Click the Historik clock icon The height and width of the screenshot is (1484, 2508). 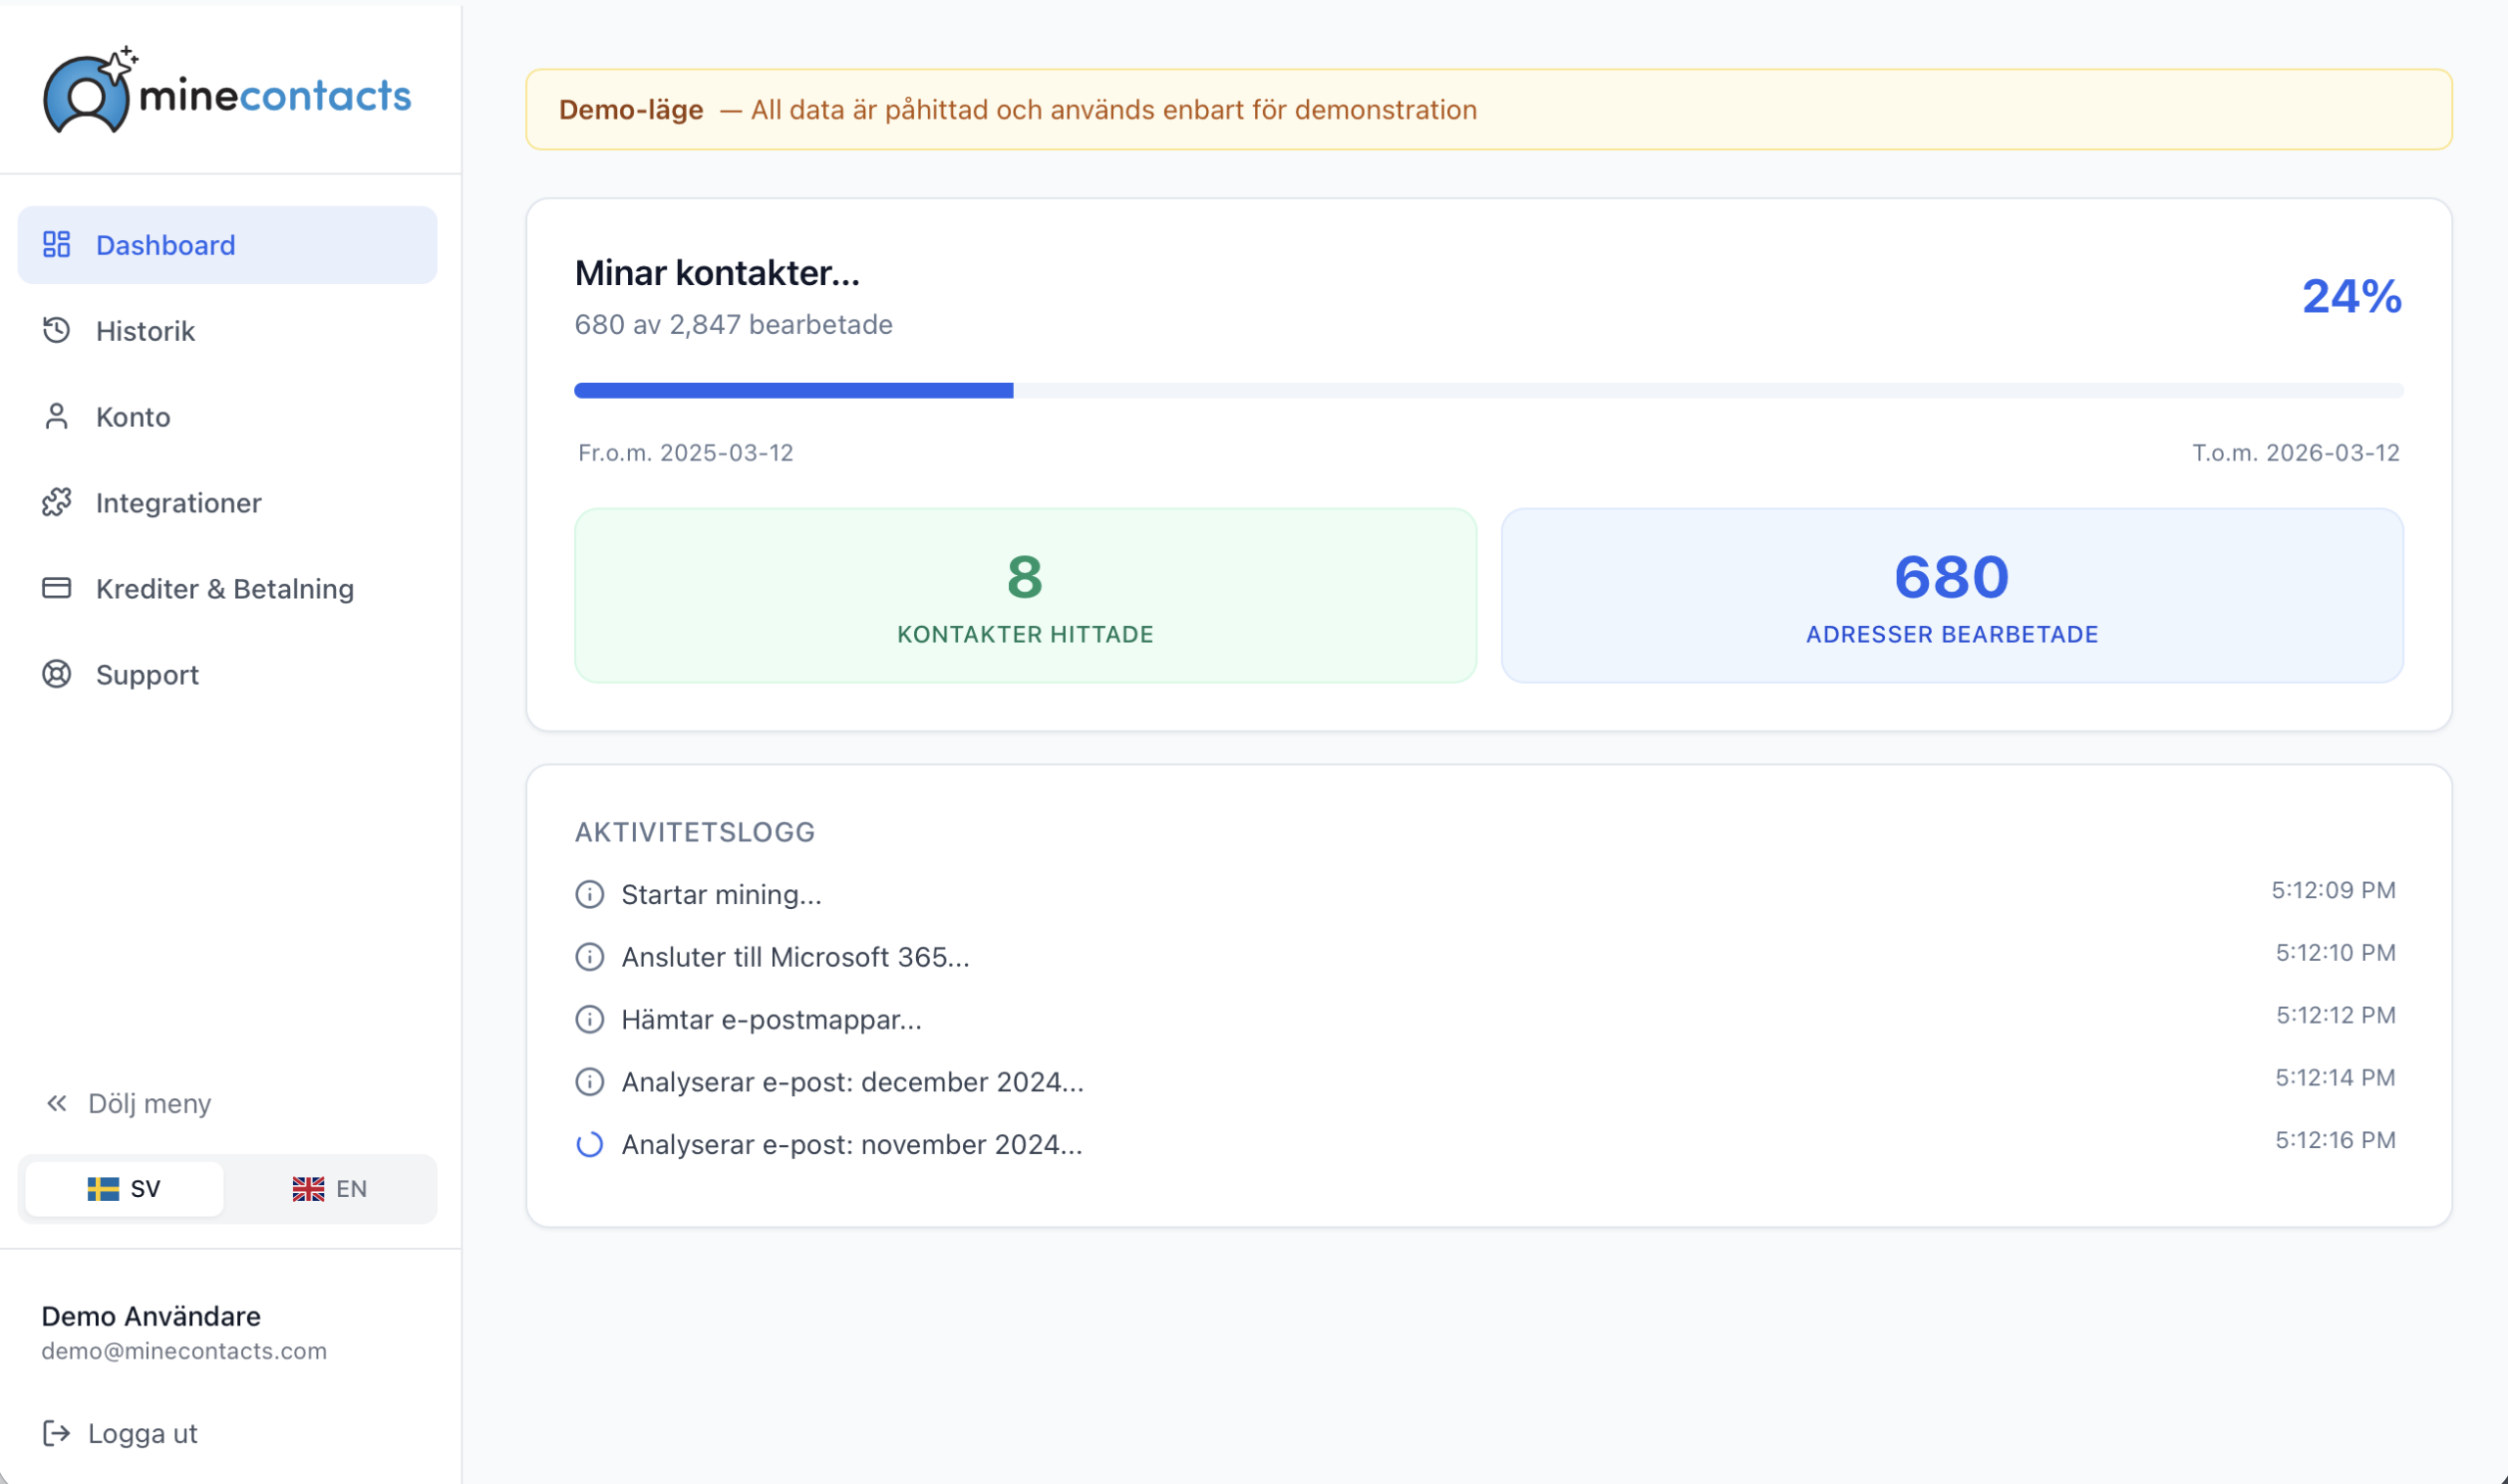57,330
